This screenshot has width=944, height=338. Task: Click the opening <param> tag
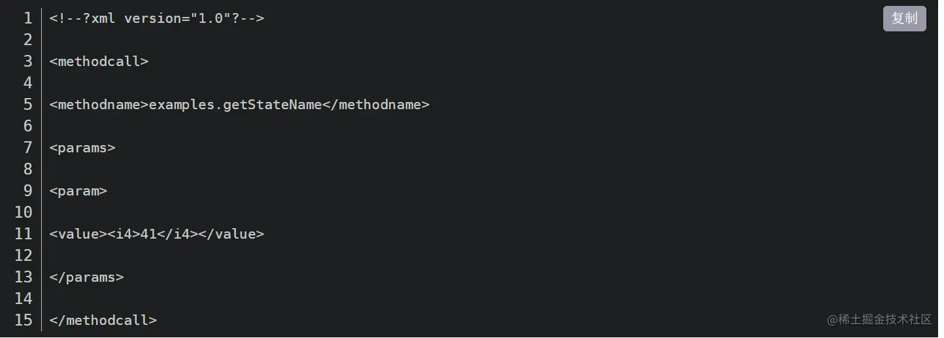(78, 191)
